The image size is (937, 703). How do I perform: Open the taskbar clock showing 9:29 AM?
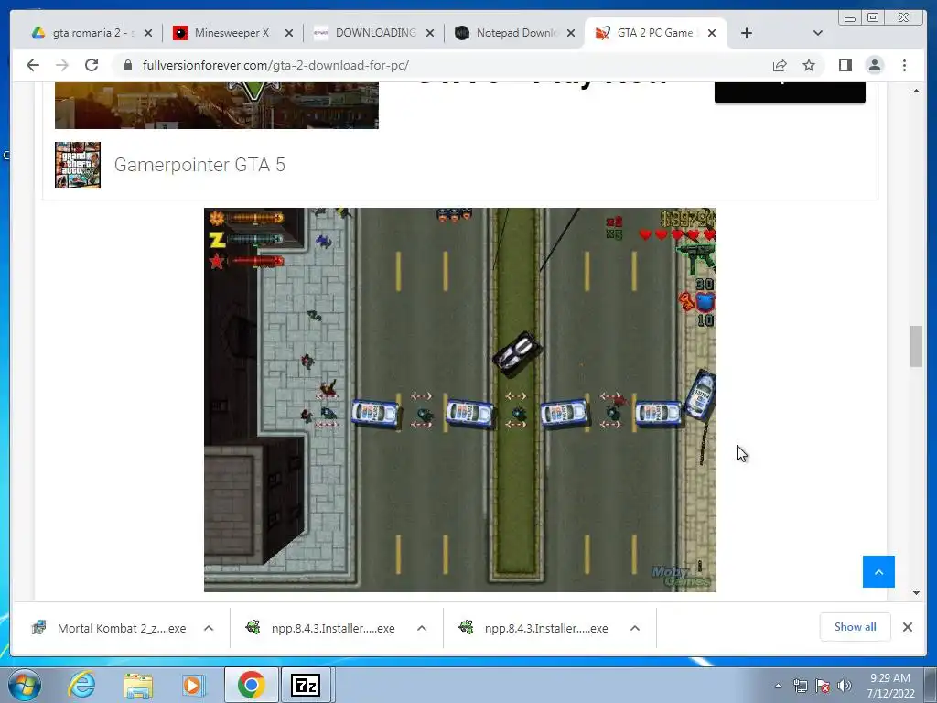[890, 686]
